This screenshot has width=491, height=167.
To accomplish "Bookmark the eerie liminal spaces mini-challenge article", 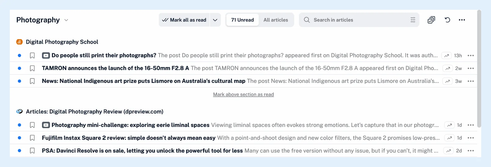I will pos(32,125).
